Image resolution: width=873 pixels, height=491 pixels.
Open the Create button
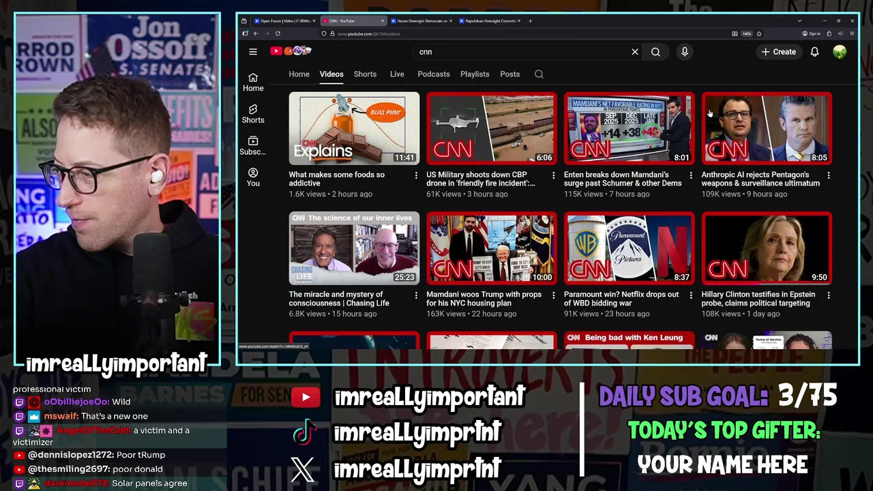point(778,52)
